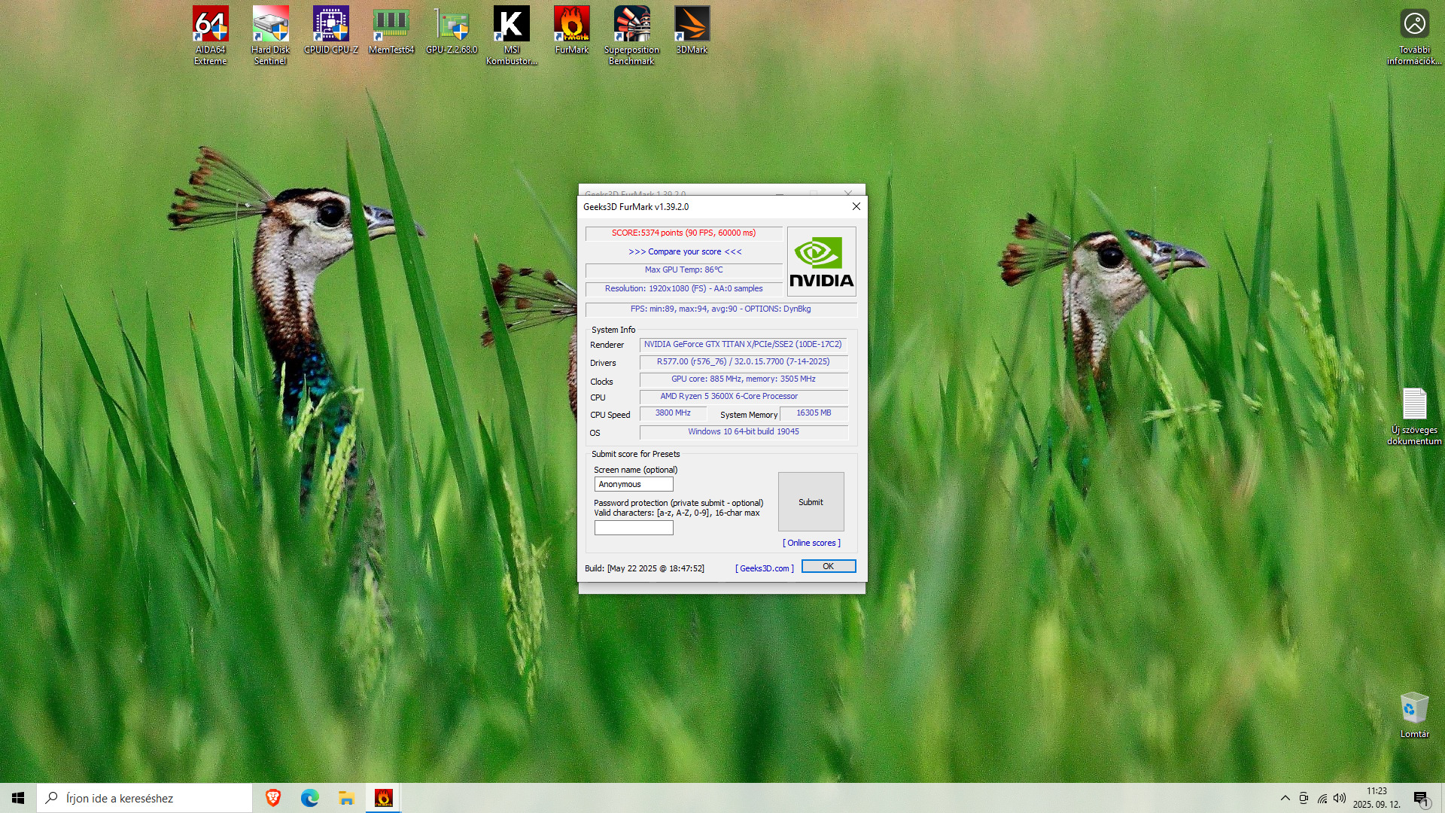1445x813 pixels.
Task: Click the NVIDIA logo in FurMark
Action: (821, 261)
